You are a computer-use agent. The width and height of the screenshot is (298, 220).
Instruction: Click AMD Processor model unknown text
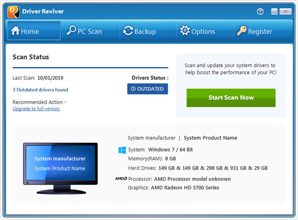coord(192,179)
